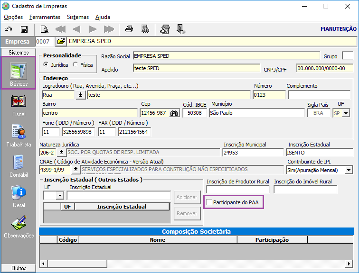This screenshot has height=273, width=359.
Task: Click the building report toolbar icon
Action: (145, 29)
